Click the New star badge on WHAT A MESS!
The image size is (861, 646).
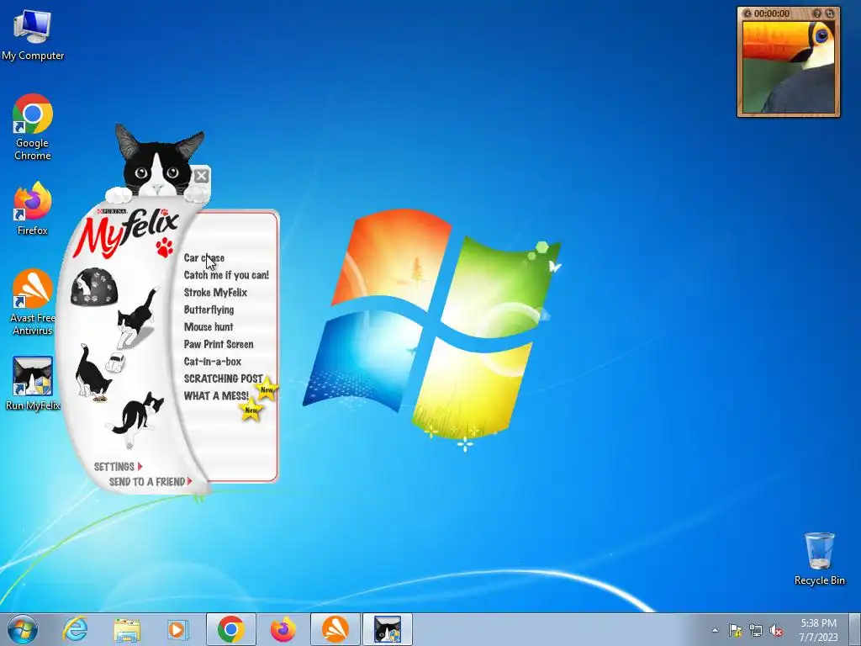251,410
